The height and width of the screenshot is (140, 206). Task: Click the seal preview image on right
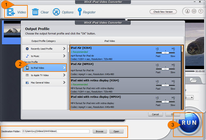(x=195, y=44)
